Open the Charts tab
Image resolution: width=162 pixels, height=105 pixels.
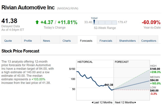[67, 41]
